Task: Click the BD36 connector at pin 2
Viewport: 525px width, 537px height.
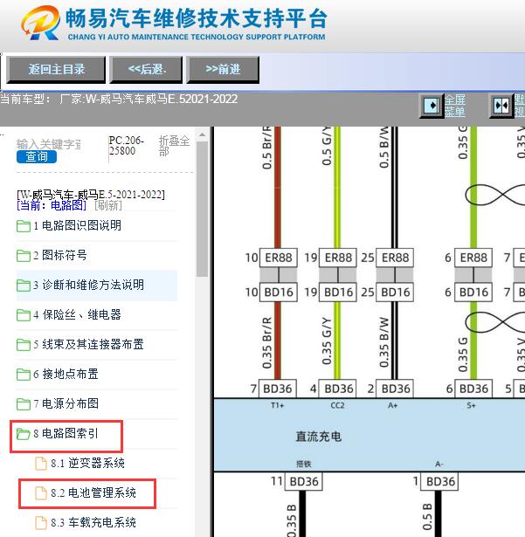Action: [x=395, y=389]
